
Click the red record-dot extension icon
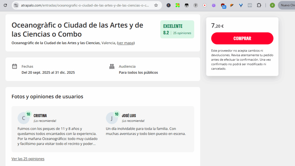tap(205, 5)
